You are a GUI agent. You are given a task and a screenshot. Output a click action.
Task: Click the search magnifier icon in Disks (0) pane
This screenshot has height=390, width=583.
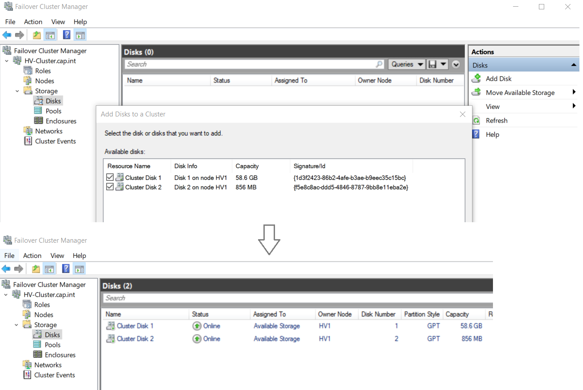click(x=379, y=64)
